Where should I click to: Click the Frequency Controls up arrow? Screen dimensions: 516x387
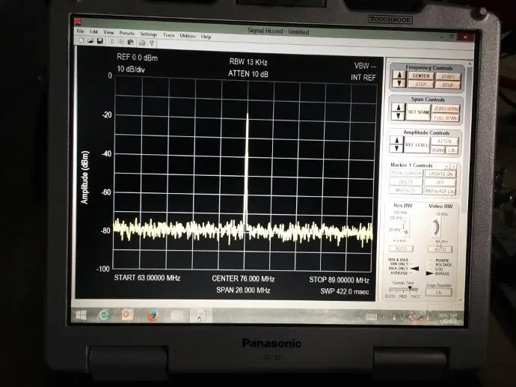(x=399, y=75)
